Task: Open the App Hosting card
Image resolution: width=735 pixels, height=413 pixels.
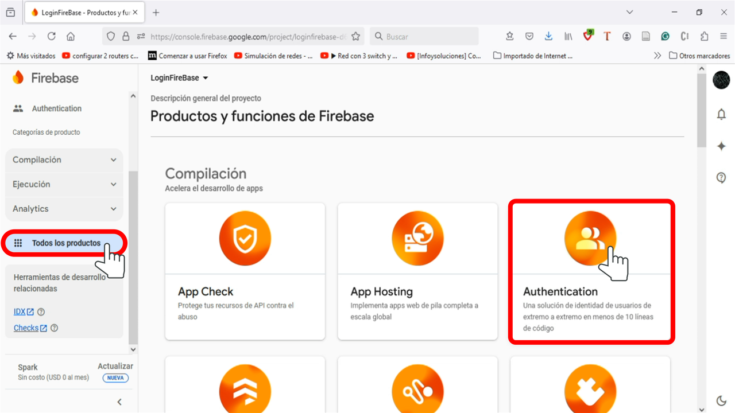Action: [x=417, y=271]
